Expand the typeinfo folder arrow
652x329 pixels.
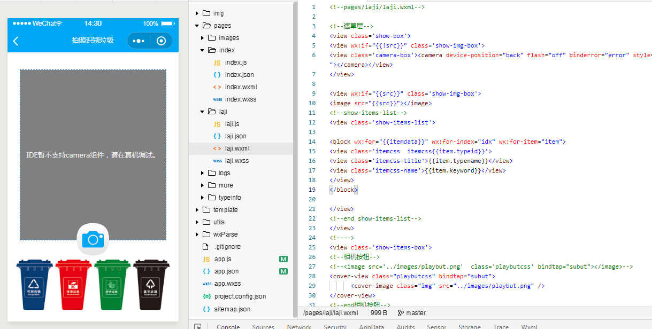point(203,198)
